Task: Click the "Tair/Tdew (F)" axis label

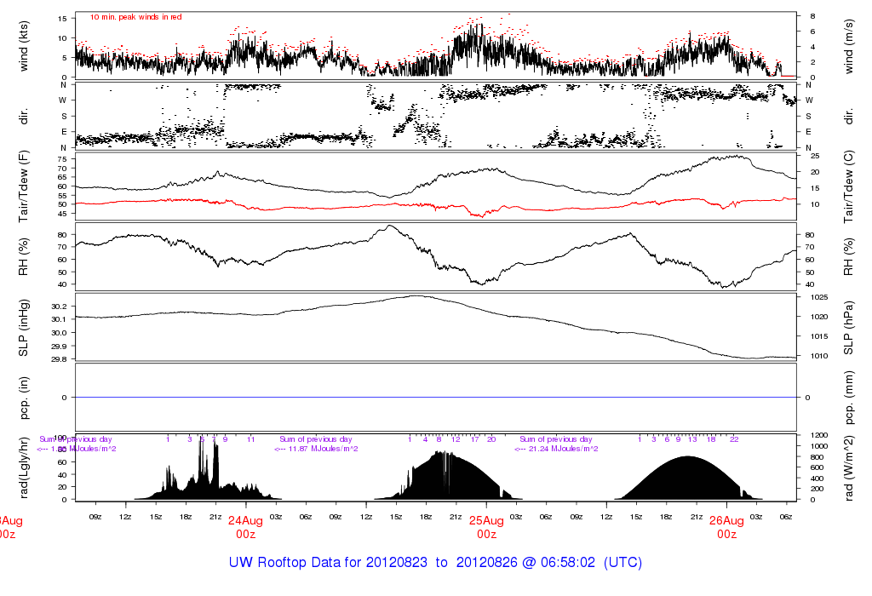Action: click(23, 186)
